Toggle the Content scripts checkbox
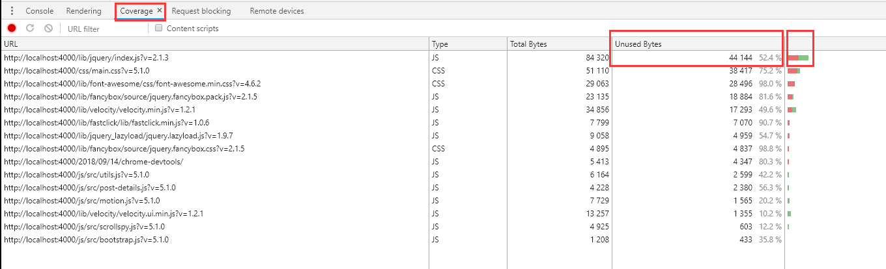This screenshot has width=886, height=269. pyautogui.click(x=158, y=29)
